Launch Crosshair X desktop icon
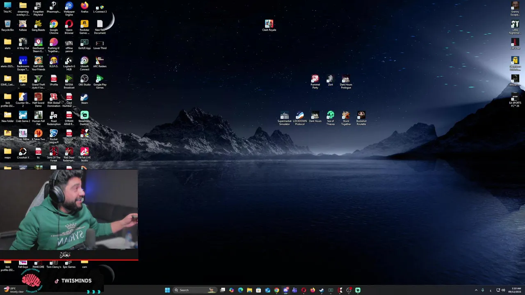 pos(23,153)
